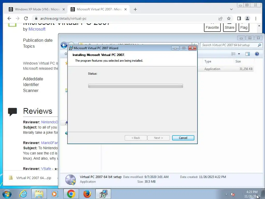This screenshot has height=199, width=265.
Task: Open Chrome three-dot menu
Action: click(x=256, y=18)
